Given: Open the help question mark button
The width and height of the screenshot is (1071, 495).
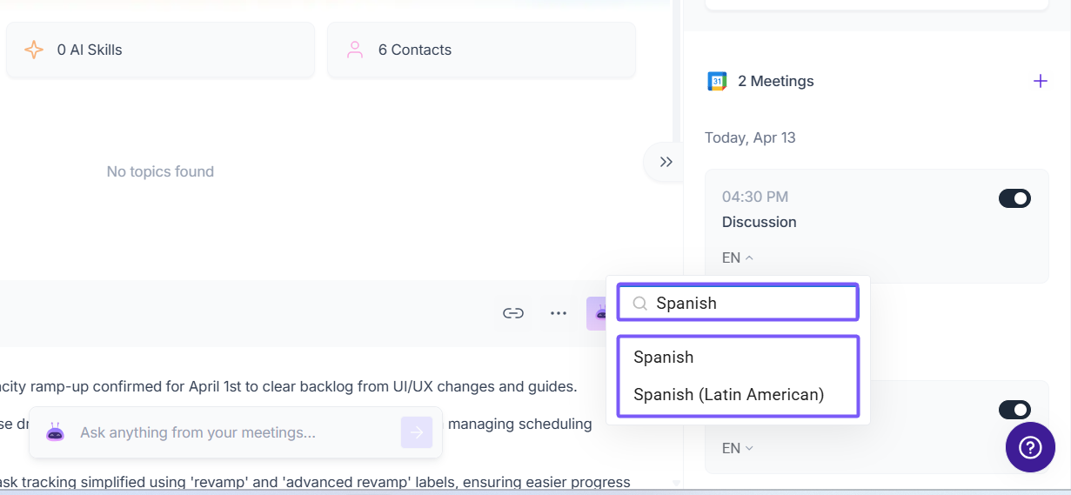Looking at the screenshot, I should pyautogui.click(x=1030, y=447).
